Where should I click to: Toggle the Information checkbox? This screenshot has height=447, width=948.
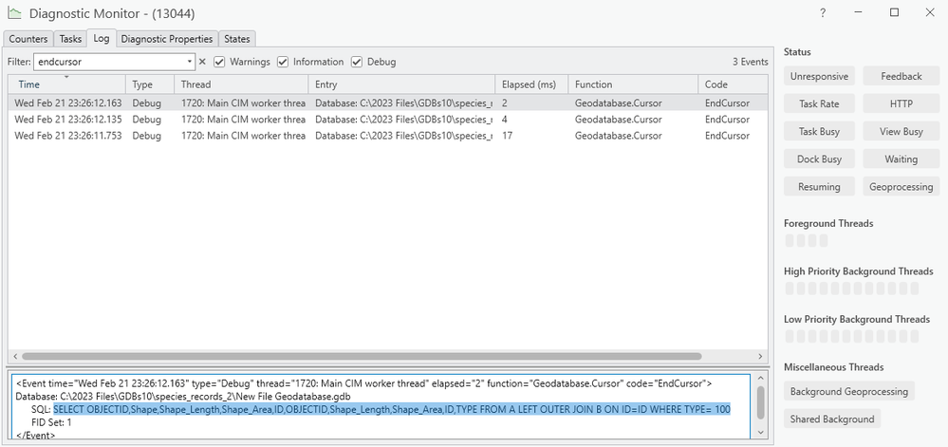283,62
